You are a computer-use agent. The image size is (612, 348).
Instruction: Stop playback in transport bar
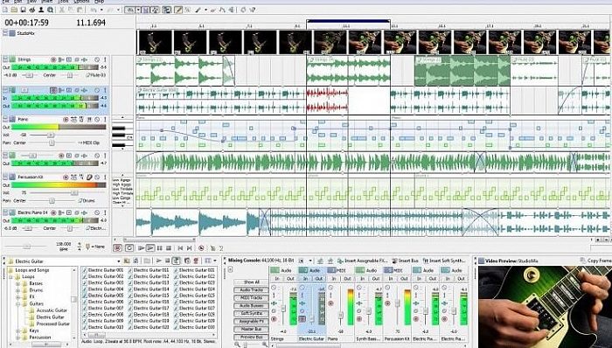pyautogui.click(x=169, y=248)
